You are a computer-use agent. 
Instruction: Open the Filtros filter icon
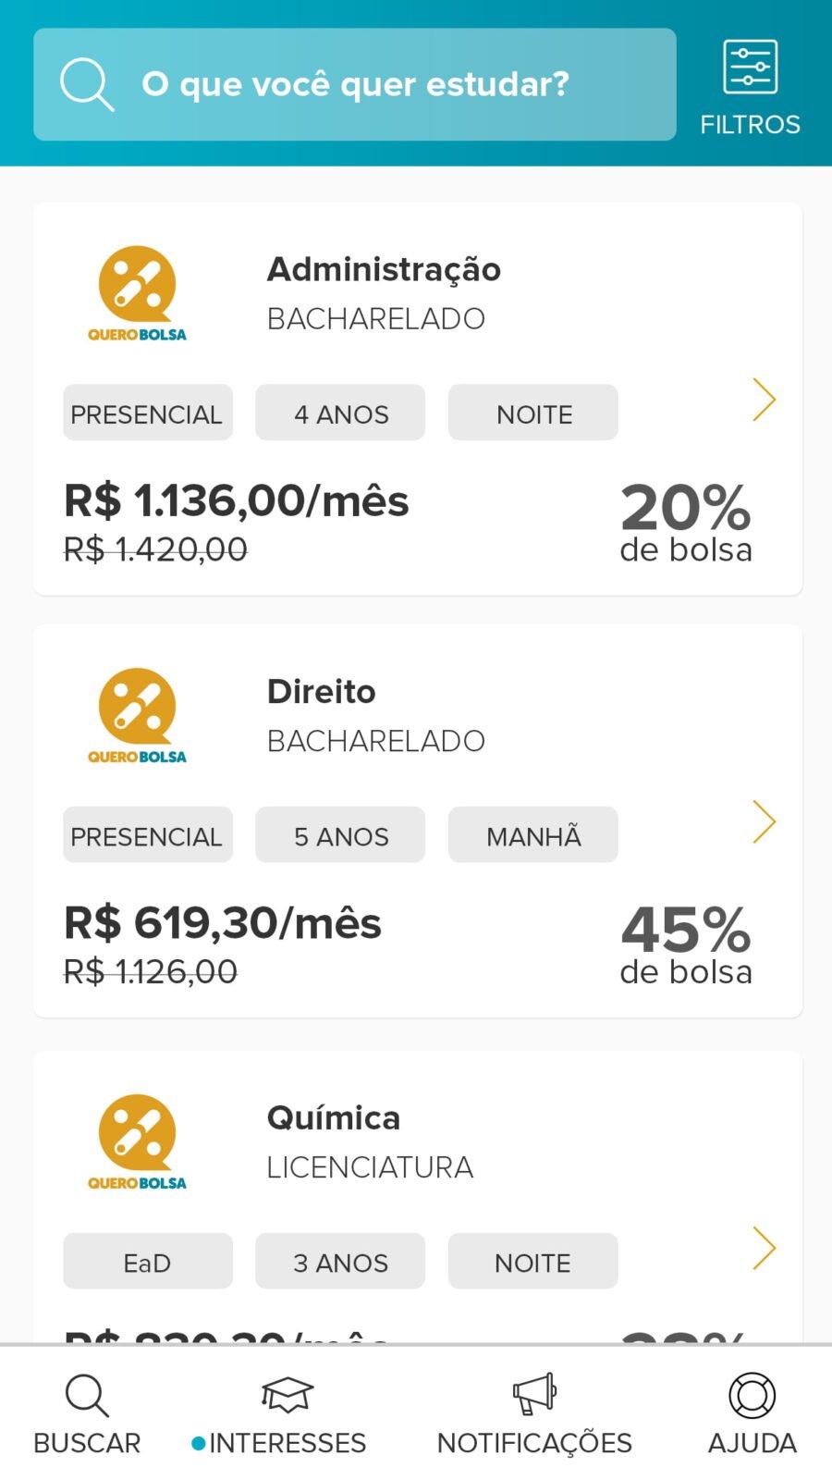pos(750,68)
